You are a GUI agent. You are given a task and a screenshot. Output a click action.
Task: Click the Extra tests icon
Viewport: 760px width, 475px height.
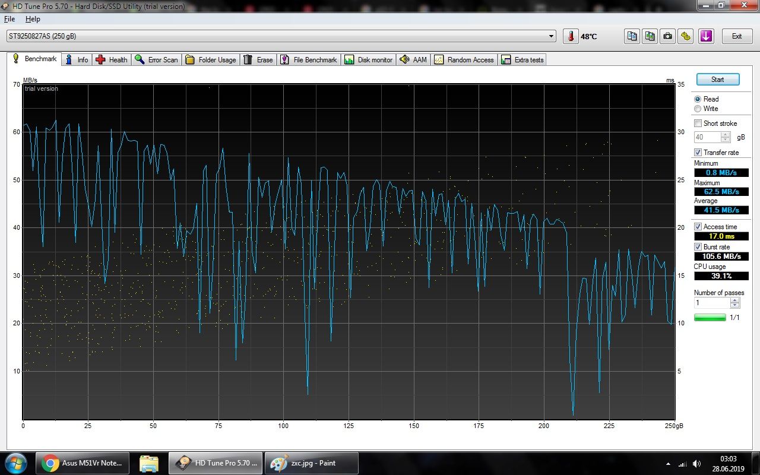click(x=506, y=59)
